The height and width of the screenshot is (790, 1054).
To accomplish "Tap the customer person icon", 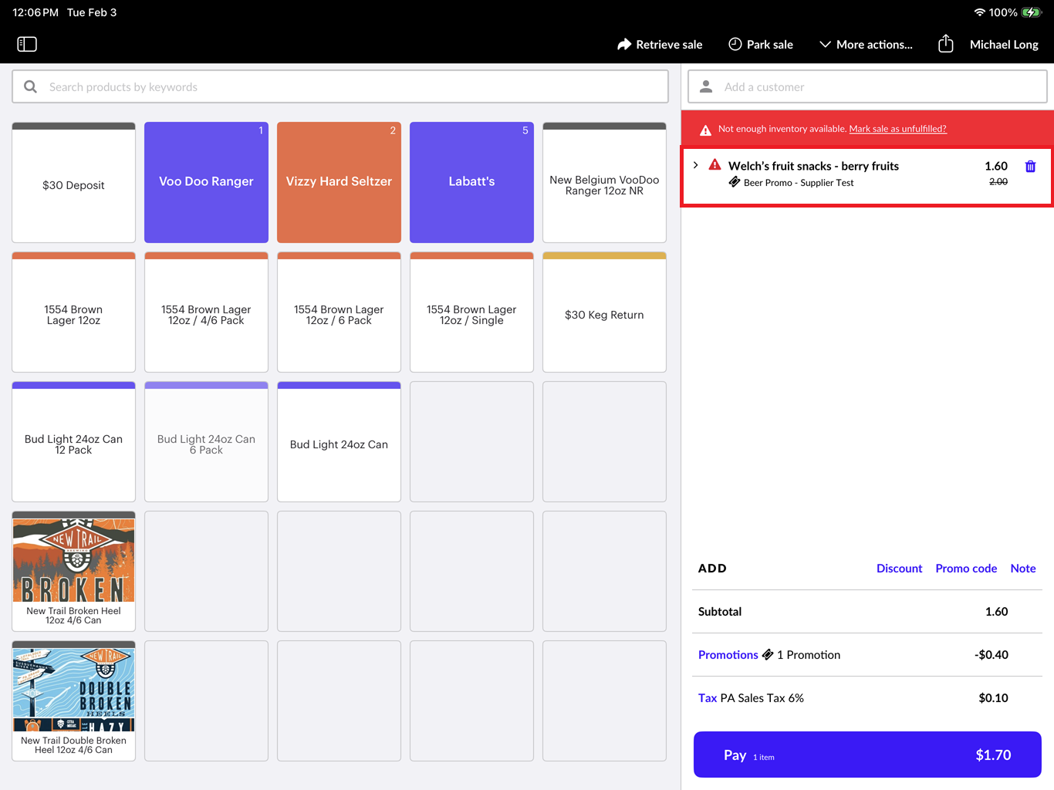I will point(706,86).
